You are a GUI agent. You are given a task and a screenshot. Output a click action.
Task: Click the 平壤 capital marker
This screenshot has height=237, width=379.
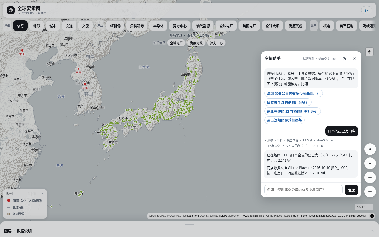[x=78, y=68]
